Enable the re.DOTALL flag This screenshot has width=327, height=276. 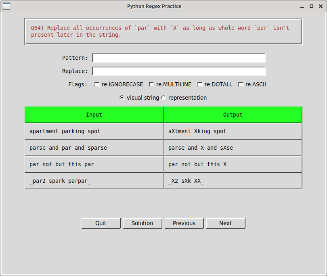click(200, 84)
